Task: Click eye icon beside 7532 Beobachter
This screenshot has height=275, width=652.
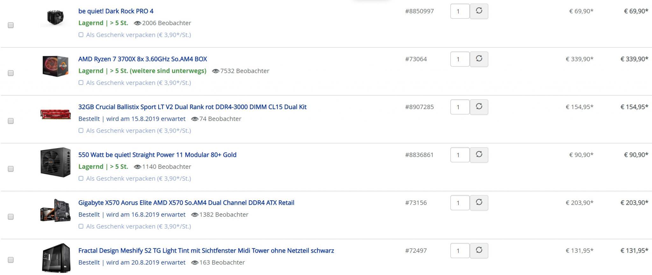Action: (216, 71)
